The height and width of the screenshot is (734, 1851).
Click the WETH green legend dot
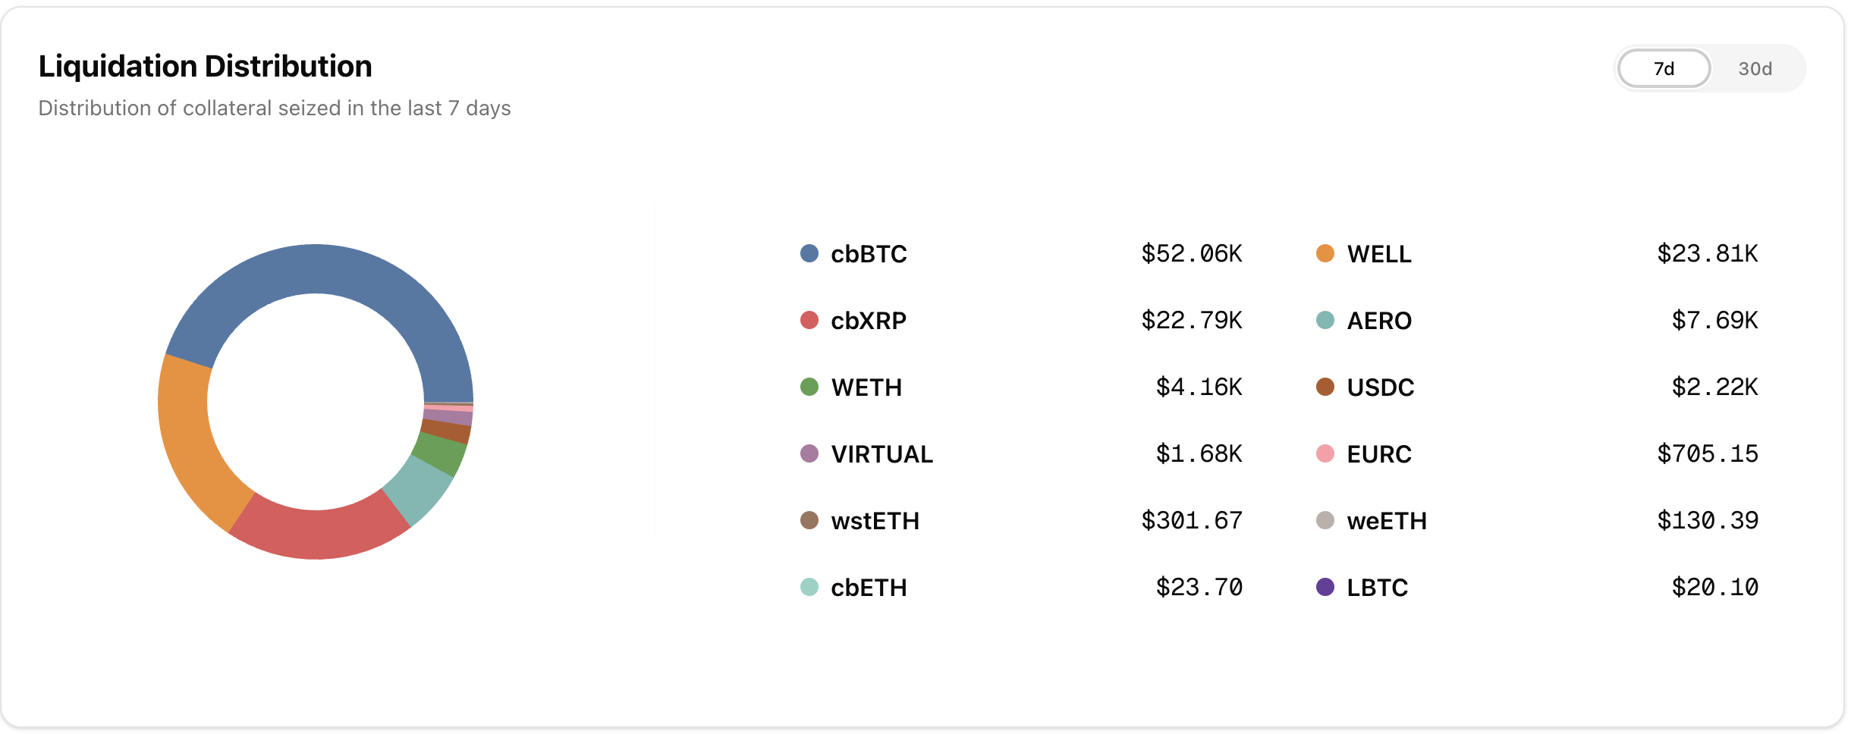pos(809,387)
